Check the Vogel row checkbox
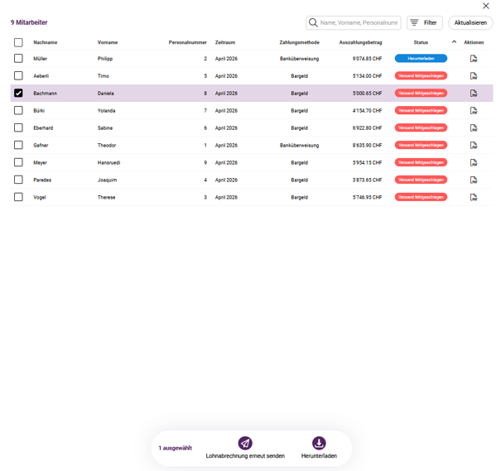Viewport: 501px width, 471px height. 18,197
